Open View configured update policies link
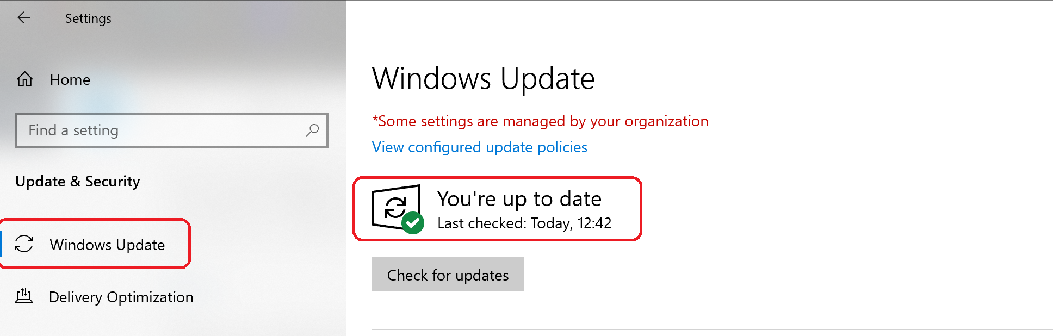This screenshot has width=1053, height=336. pyautogui.click(x=480, y=147)
